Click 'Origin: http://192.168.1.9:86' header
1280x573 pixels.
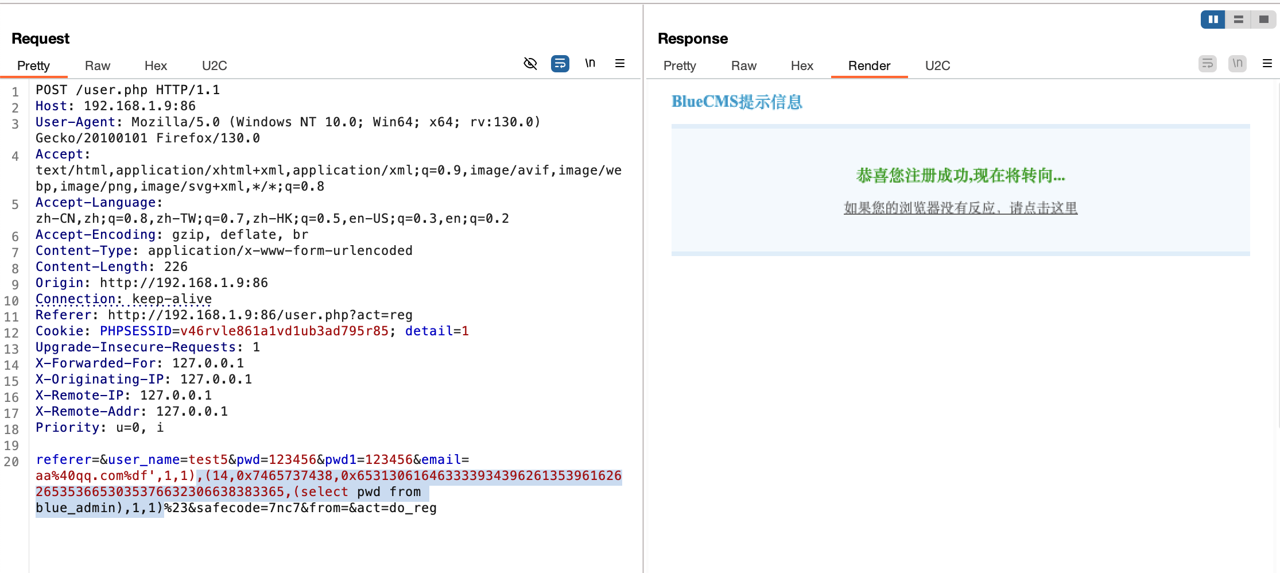tap(152, 283)
